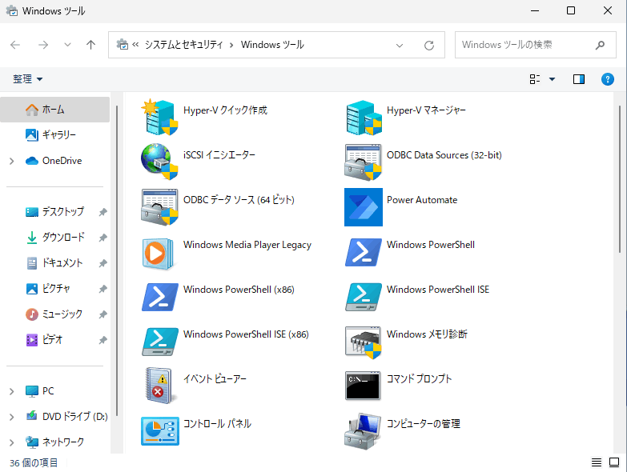This screenshot has height=472, width=627.
Task: Refresh the Windows ツール folder view
Action: 429,45
